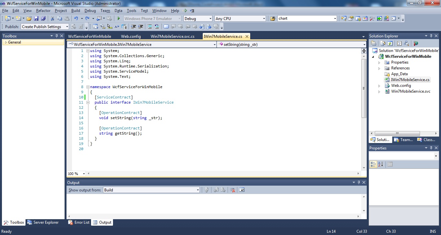Collapse the namespace outline at line 8
The height and width of the screenshot is (235, 441).
click(88, 87)
